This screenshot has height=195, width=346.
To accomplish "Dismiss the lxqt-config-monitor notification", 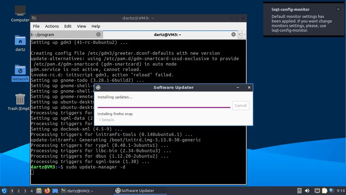I will [x=338, y=9].
